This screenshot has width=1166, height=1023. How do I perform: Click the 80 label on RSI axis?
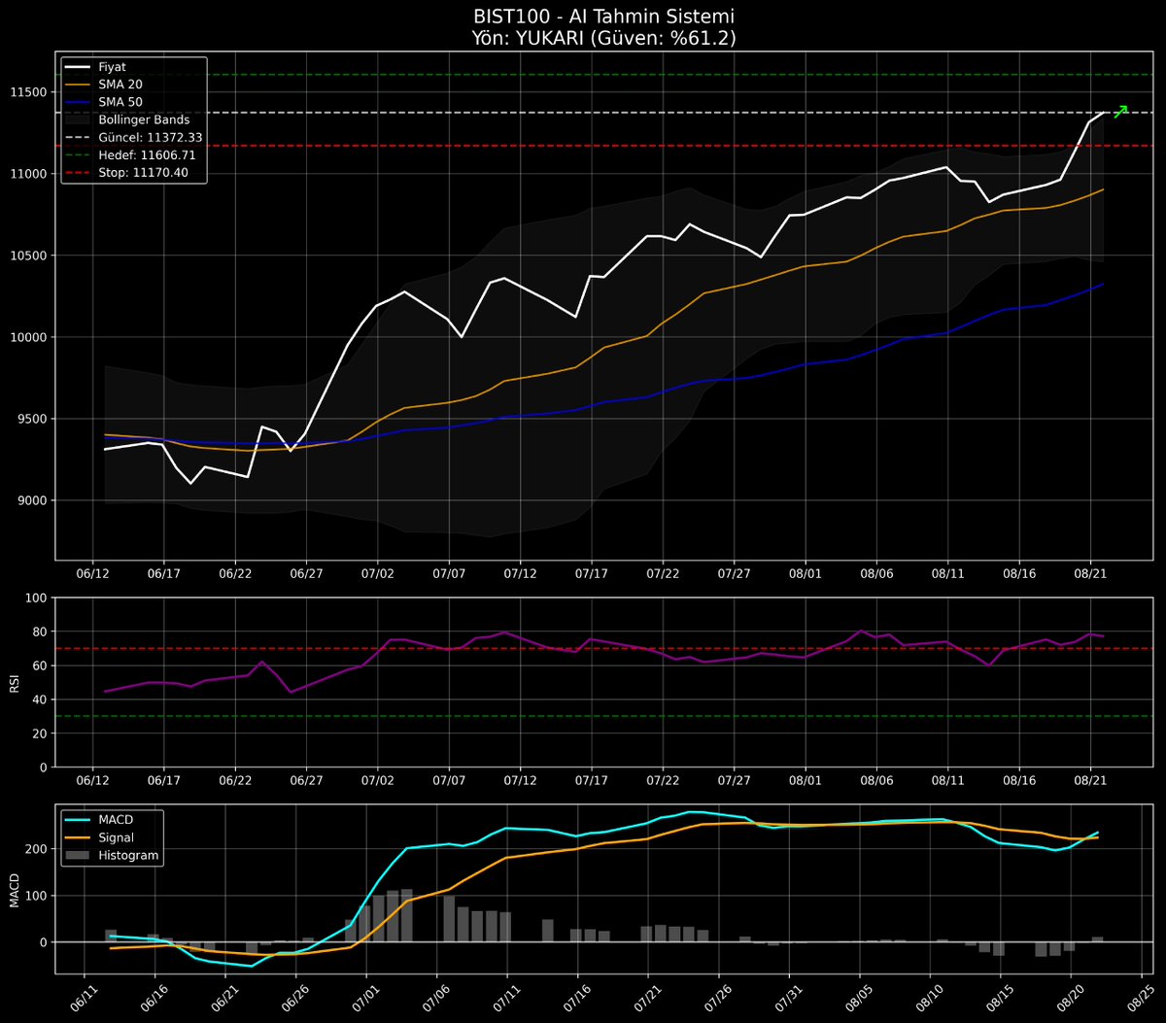(41, 631)
